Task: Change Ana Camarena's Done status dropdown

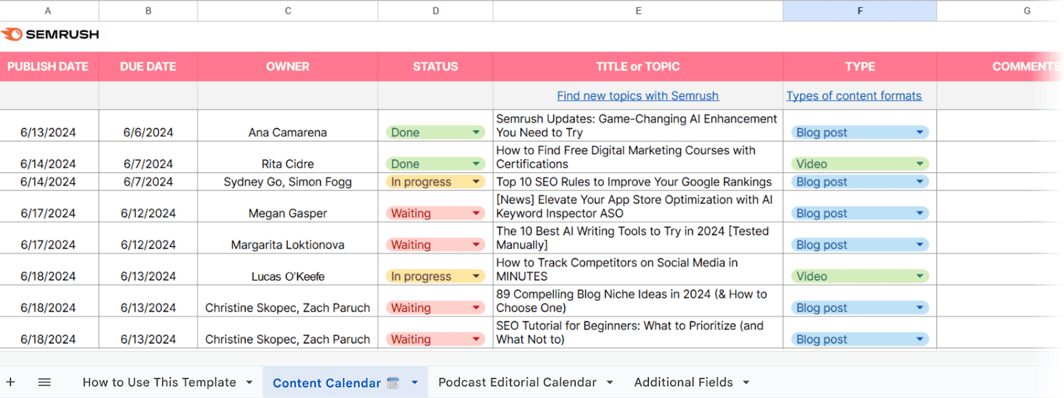Action: 476,132
